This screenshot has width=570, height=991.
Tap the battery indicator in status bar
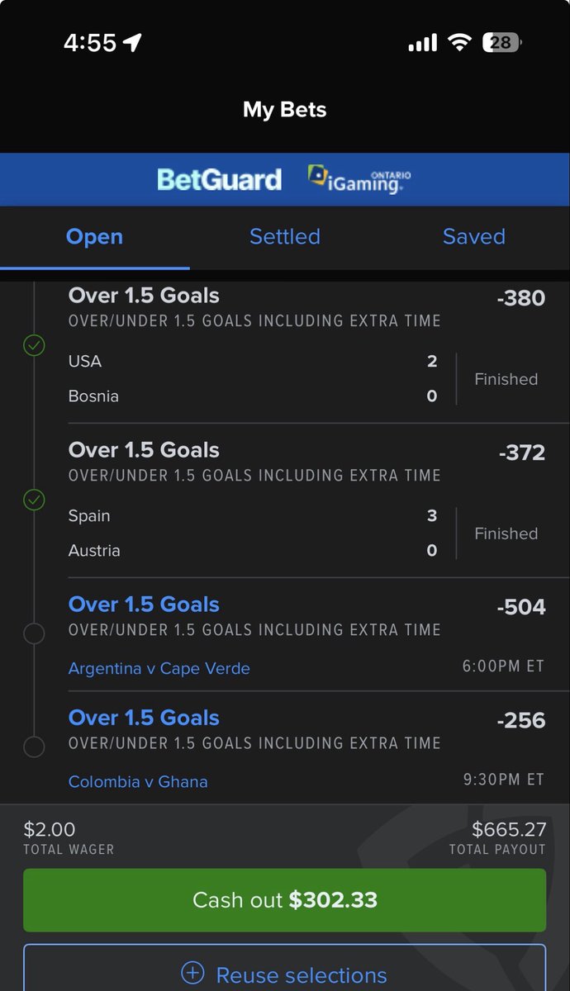pyautogui.click(x=502, y=42)
